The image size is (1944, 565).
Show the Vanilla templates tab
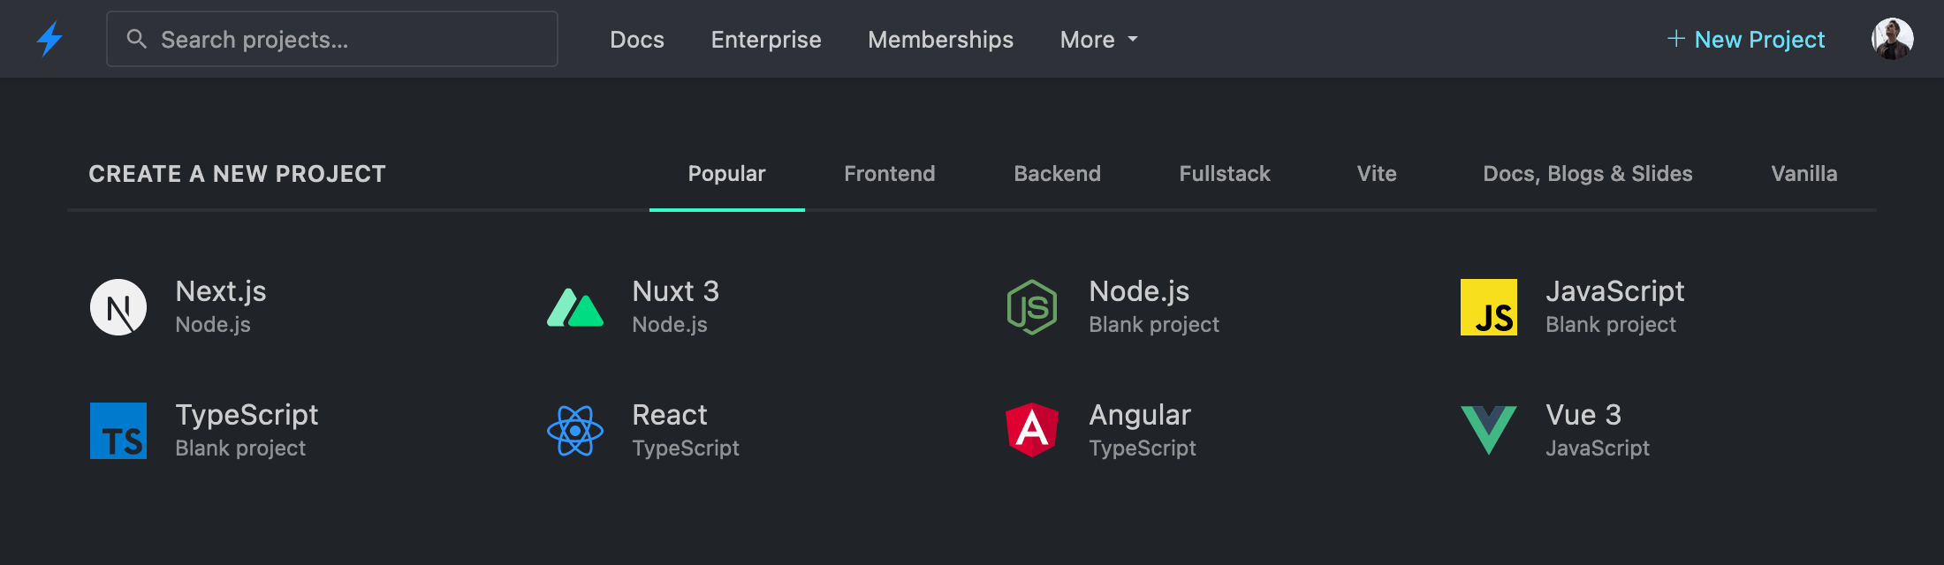[1804, 174]
